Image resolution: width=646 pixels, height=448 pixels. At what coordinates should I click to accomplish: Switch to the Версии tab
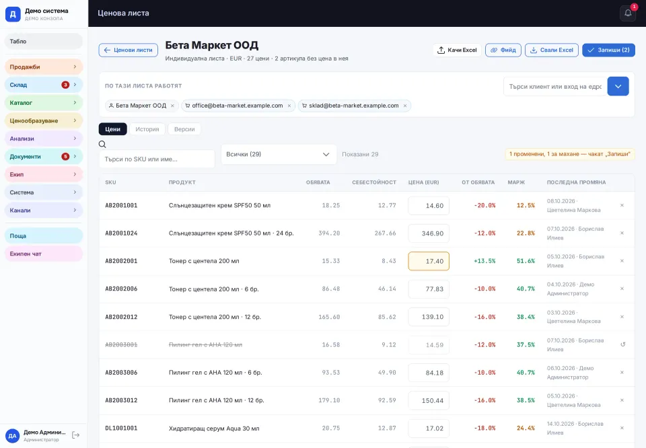tap(184, 129)
